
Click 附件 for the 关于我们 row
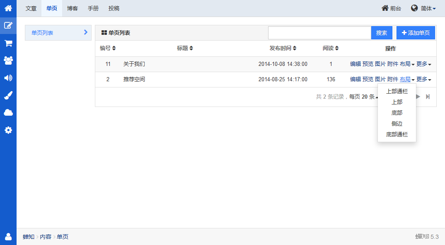pos(393,64)
